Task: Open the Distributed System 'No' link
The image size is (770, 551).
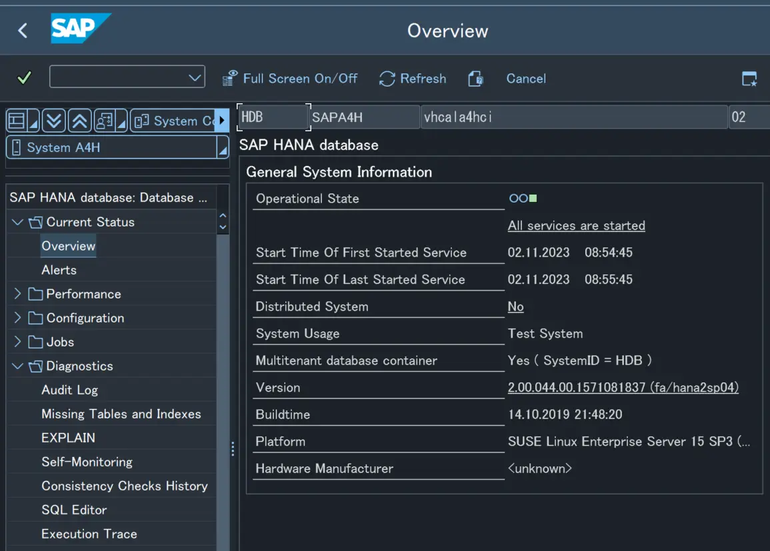Action: (515, 306)
